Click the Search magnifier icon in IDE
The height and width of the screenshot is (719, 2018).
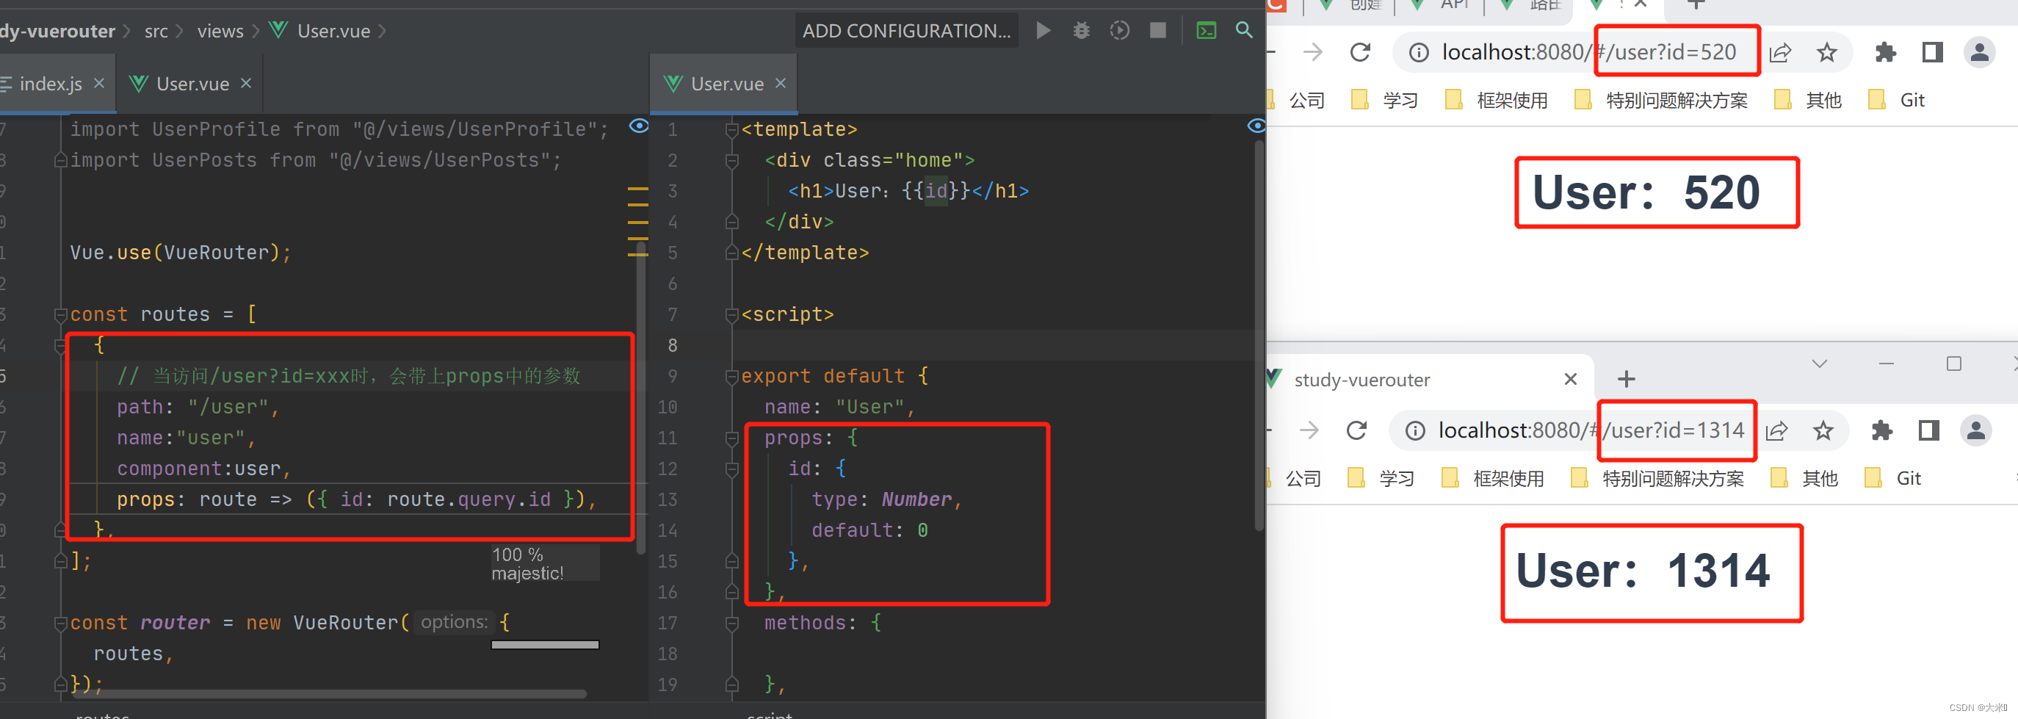point(1244,31)
